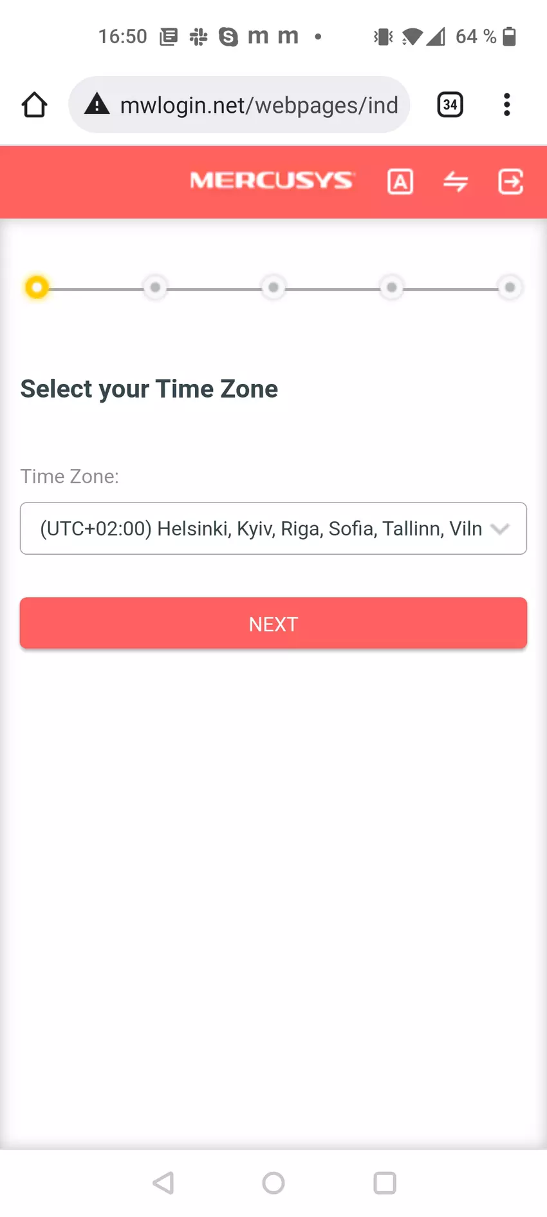Select the first highlighted wizard step dot

(37, 287)
